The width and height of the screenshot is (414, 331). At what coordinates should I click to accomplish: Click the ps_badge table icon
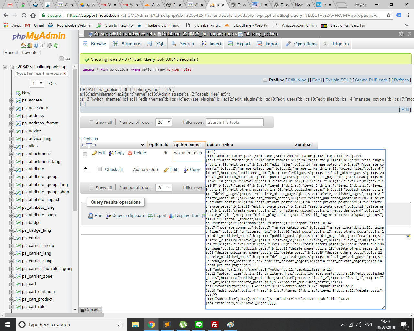coord(18,223)
